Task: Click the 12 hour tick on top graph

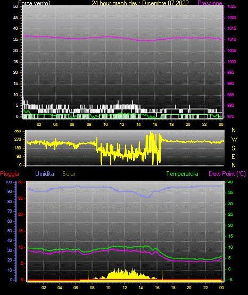Action: pos(122,124)
